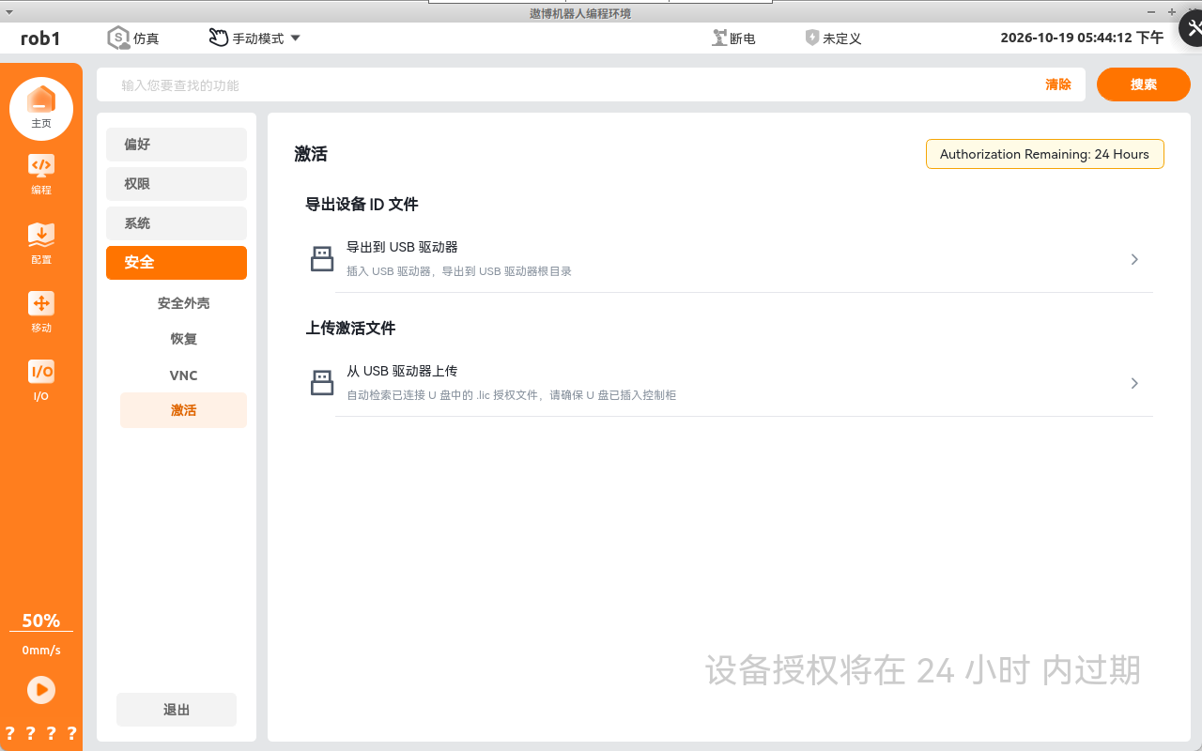Open the 手动模式 dropdown arrow
Screen dimensions: 1202x751
tap(295, 38)
